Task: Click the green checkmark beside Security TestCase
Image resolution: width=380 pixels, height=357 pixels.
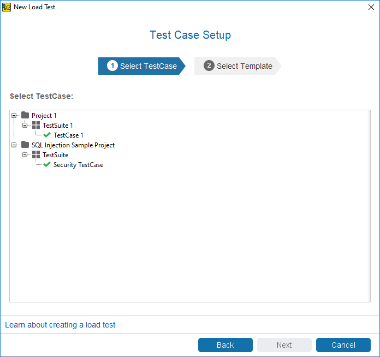Action: tap(47, 164)
